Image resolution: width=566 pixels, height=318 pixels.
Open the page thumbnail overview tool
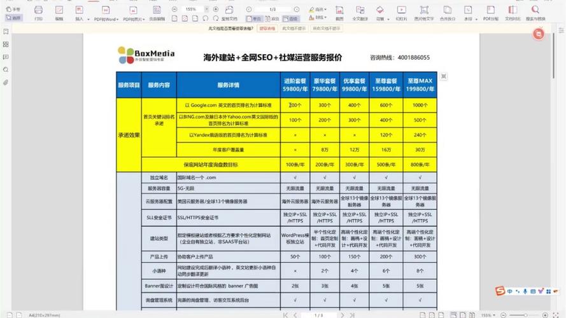tap(157, 13)
